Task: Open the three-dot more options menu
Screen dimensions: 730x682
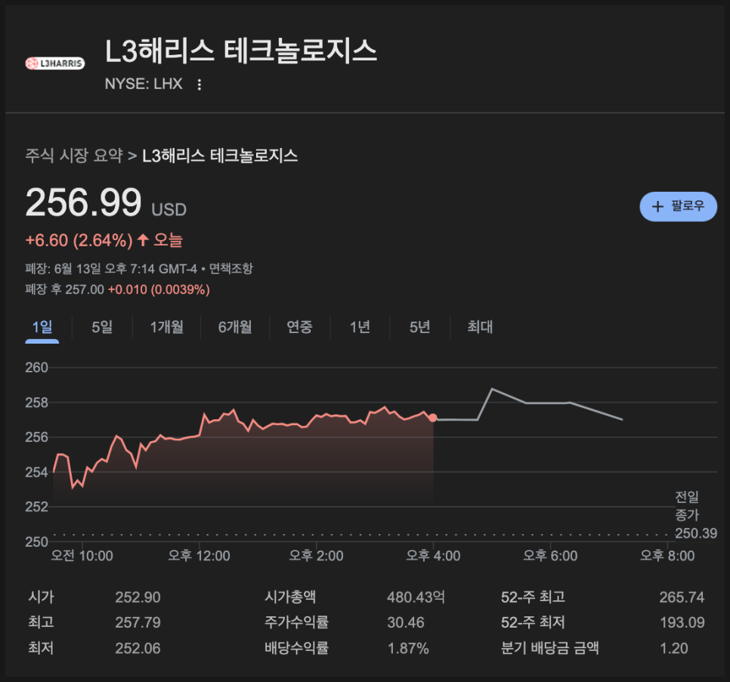Action: click(x=200, y=84)
